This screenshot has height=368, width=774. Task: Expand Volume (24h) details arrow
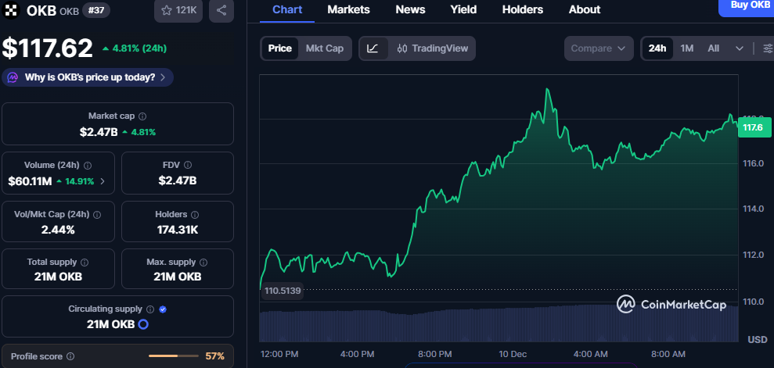(x=103, y=181)
